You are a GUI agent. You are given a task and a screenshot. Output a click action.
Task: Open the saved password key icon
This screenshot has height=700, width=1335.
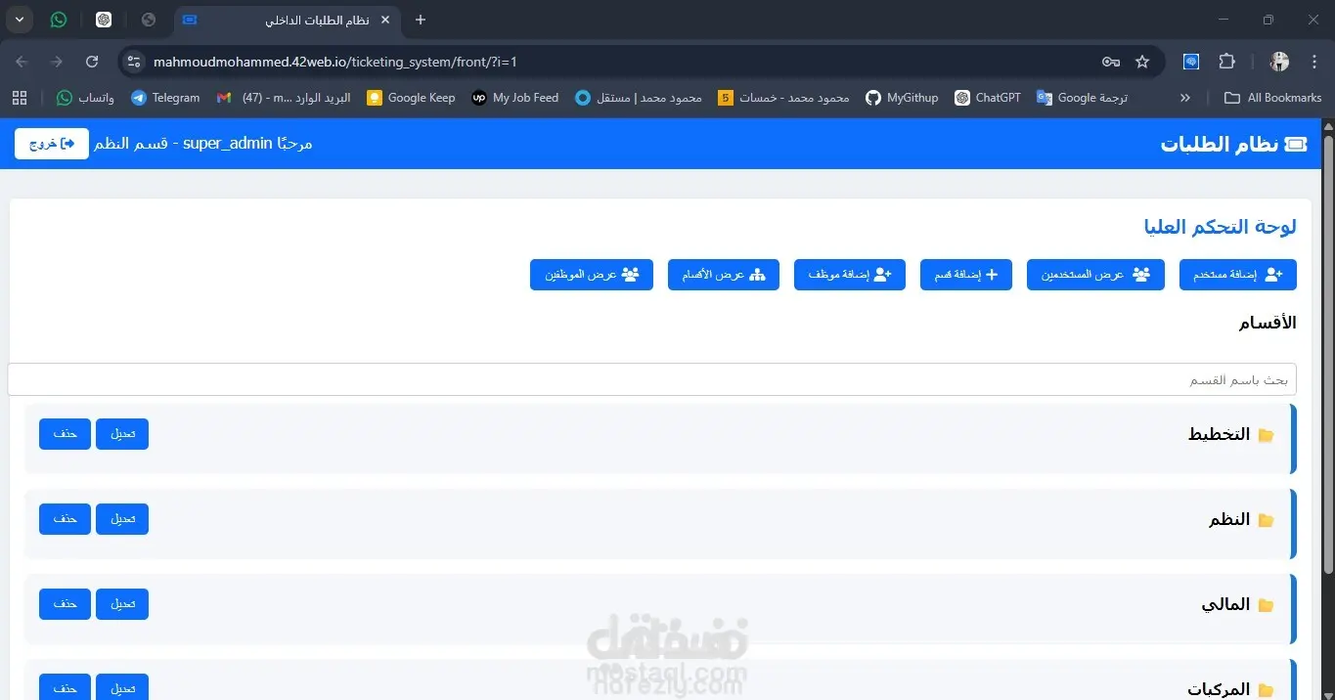point(1111,62)
